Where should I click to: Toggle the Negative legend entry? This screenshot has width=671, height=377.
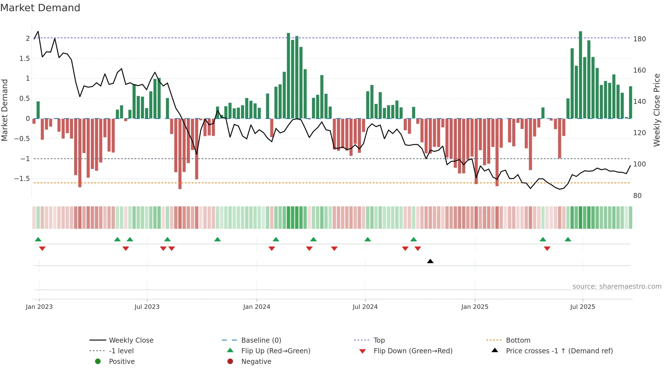point(249,361)
